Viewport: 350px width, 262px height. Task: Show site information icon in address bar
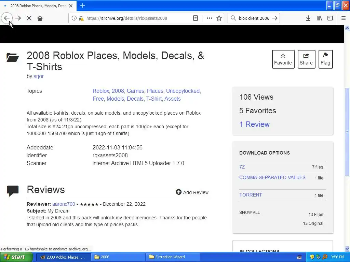click(x=74, y=18)
